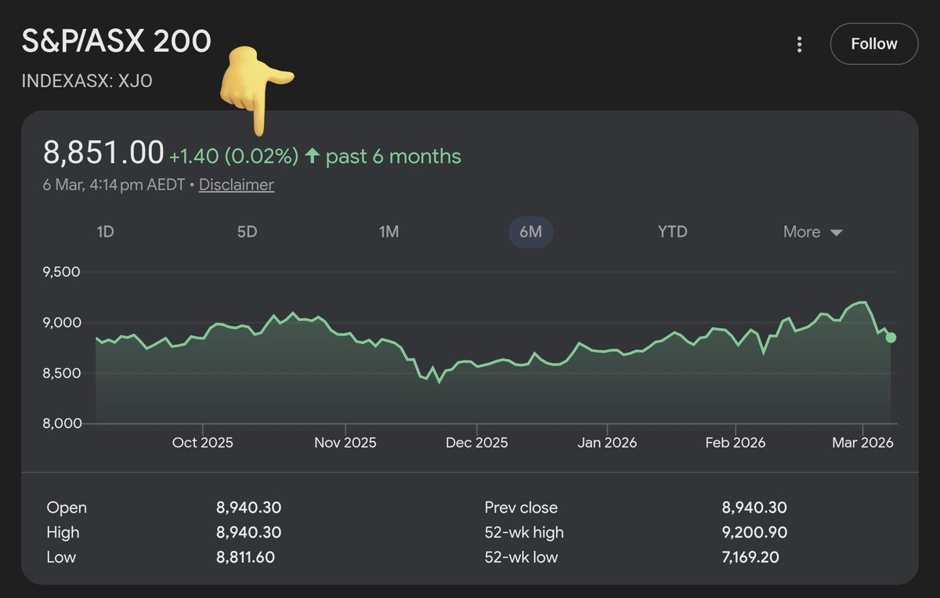The image size is (940, 598).
Task: Click the High label in stats
Action: [x=63, y=533]
